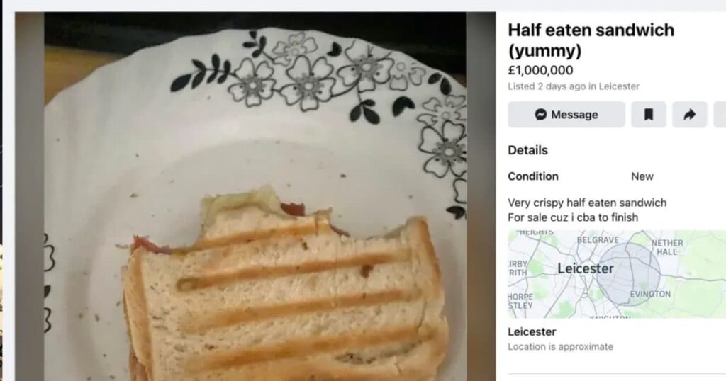Click the Details section heading
The image size is (726, 381).
tap(527, 150)
